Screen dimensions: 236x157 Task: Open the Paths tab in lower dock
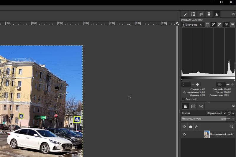(x=201, y=106)
